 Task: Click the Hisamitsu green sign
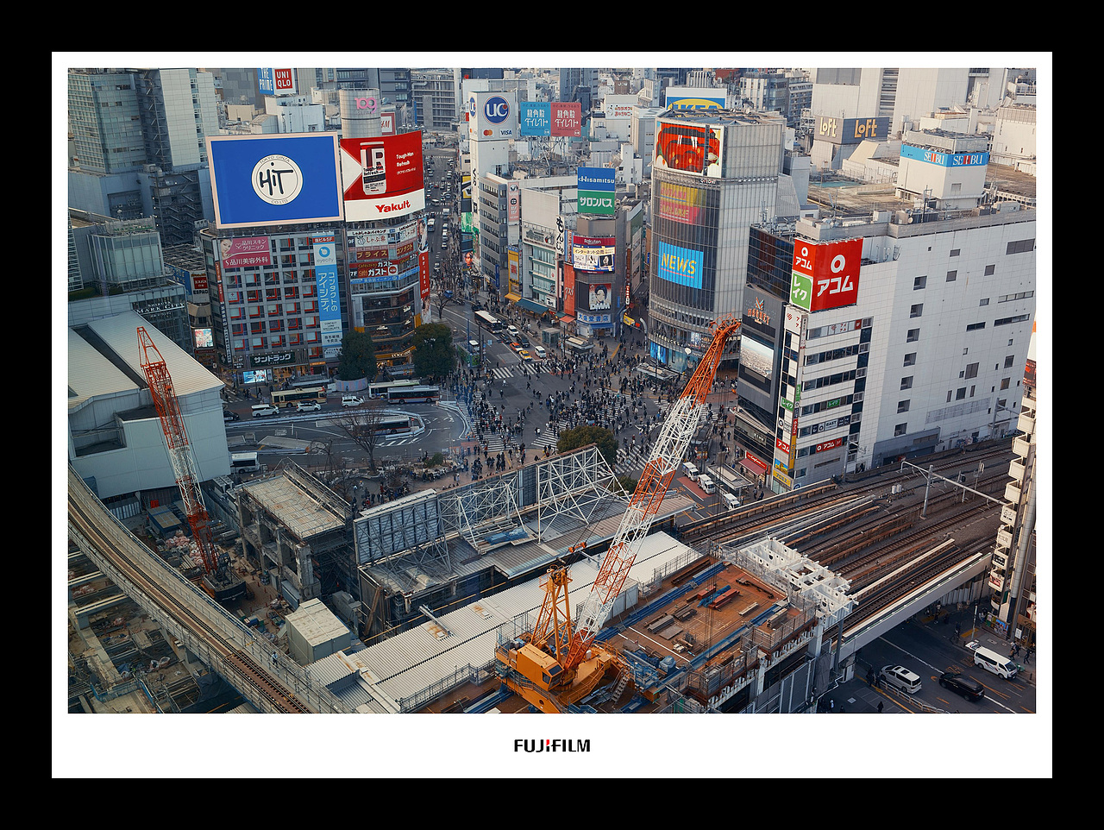click(596, 179)
